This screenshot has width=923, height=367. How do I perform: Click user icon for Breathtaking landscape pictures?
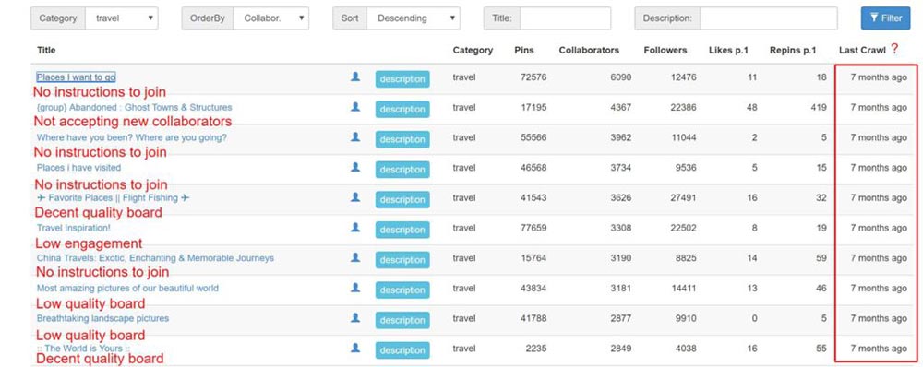pos(355,317)
